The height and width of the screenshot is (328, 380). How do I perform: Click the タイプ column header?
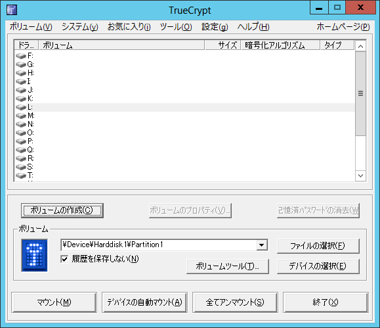point(337,45)
